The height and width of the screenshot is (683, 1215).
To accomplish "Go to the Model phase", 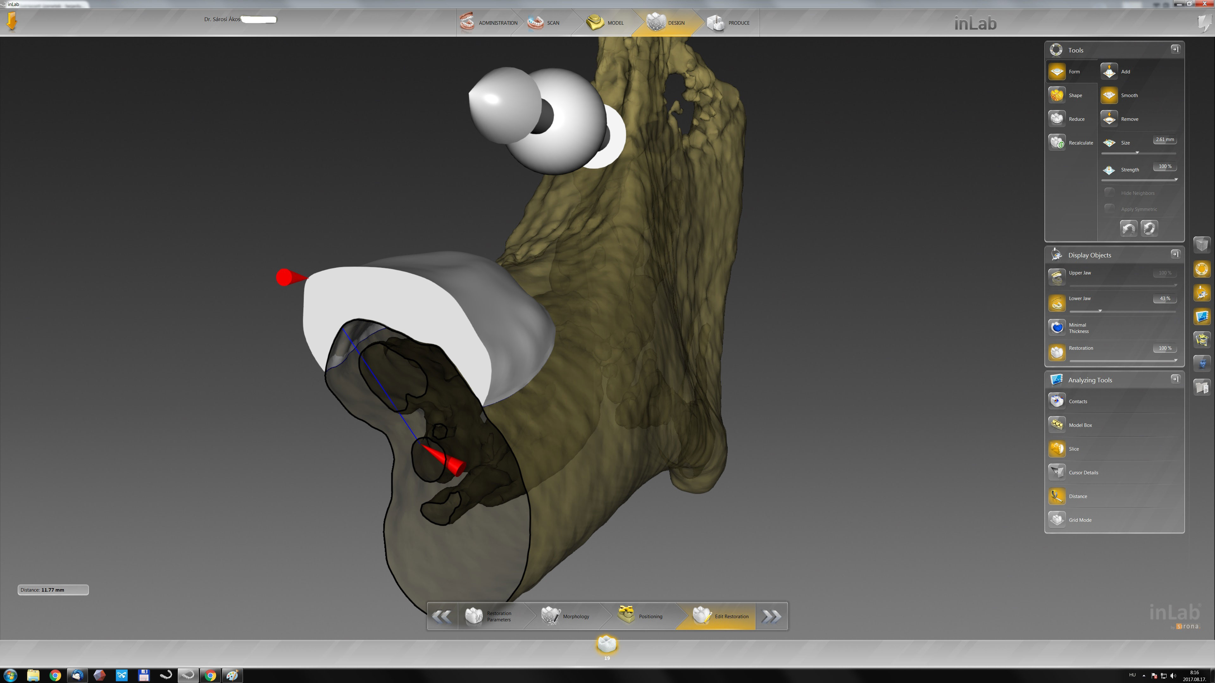I will (x=605, y=23).
